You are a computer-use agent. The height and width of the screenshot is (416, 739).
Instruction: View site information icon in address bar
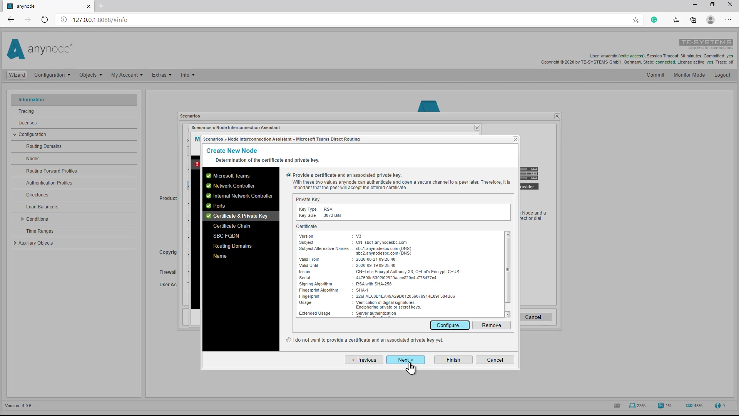(x=64, y=20)
